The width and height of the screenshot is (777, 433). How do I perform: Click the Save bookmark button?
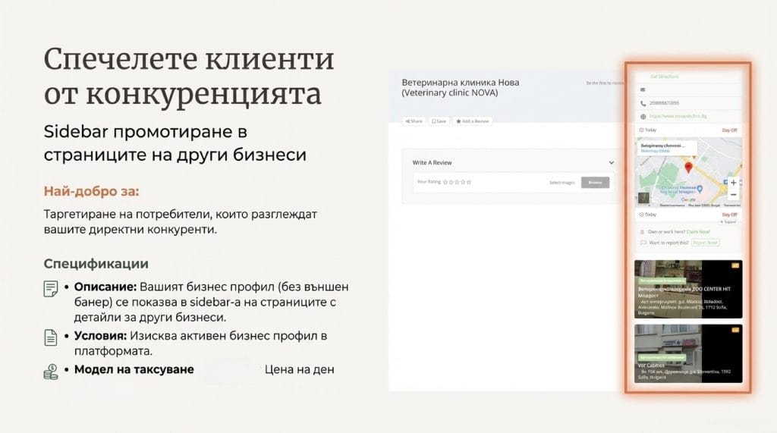(439, 121)
